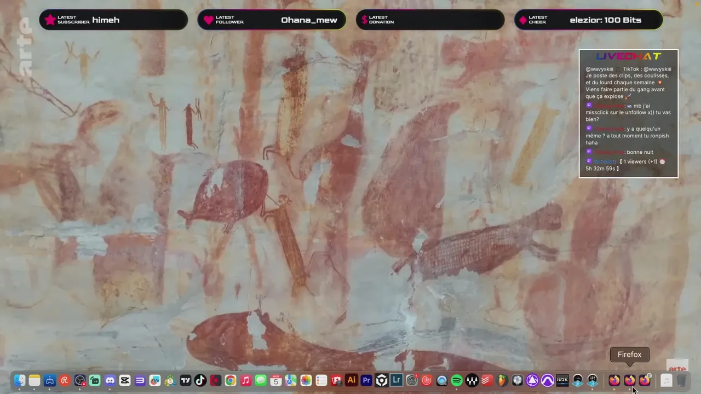Open Todoist from the dock

point(487,380)
